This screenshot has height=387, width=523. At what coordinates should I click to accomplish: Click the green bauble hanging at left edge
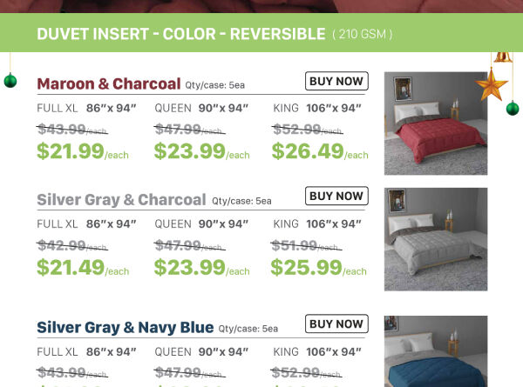10,81
